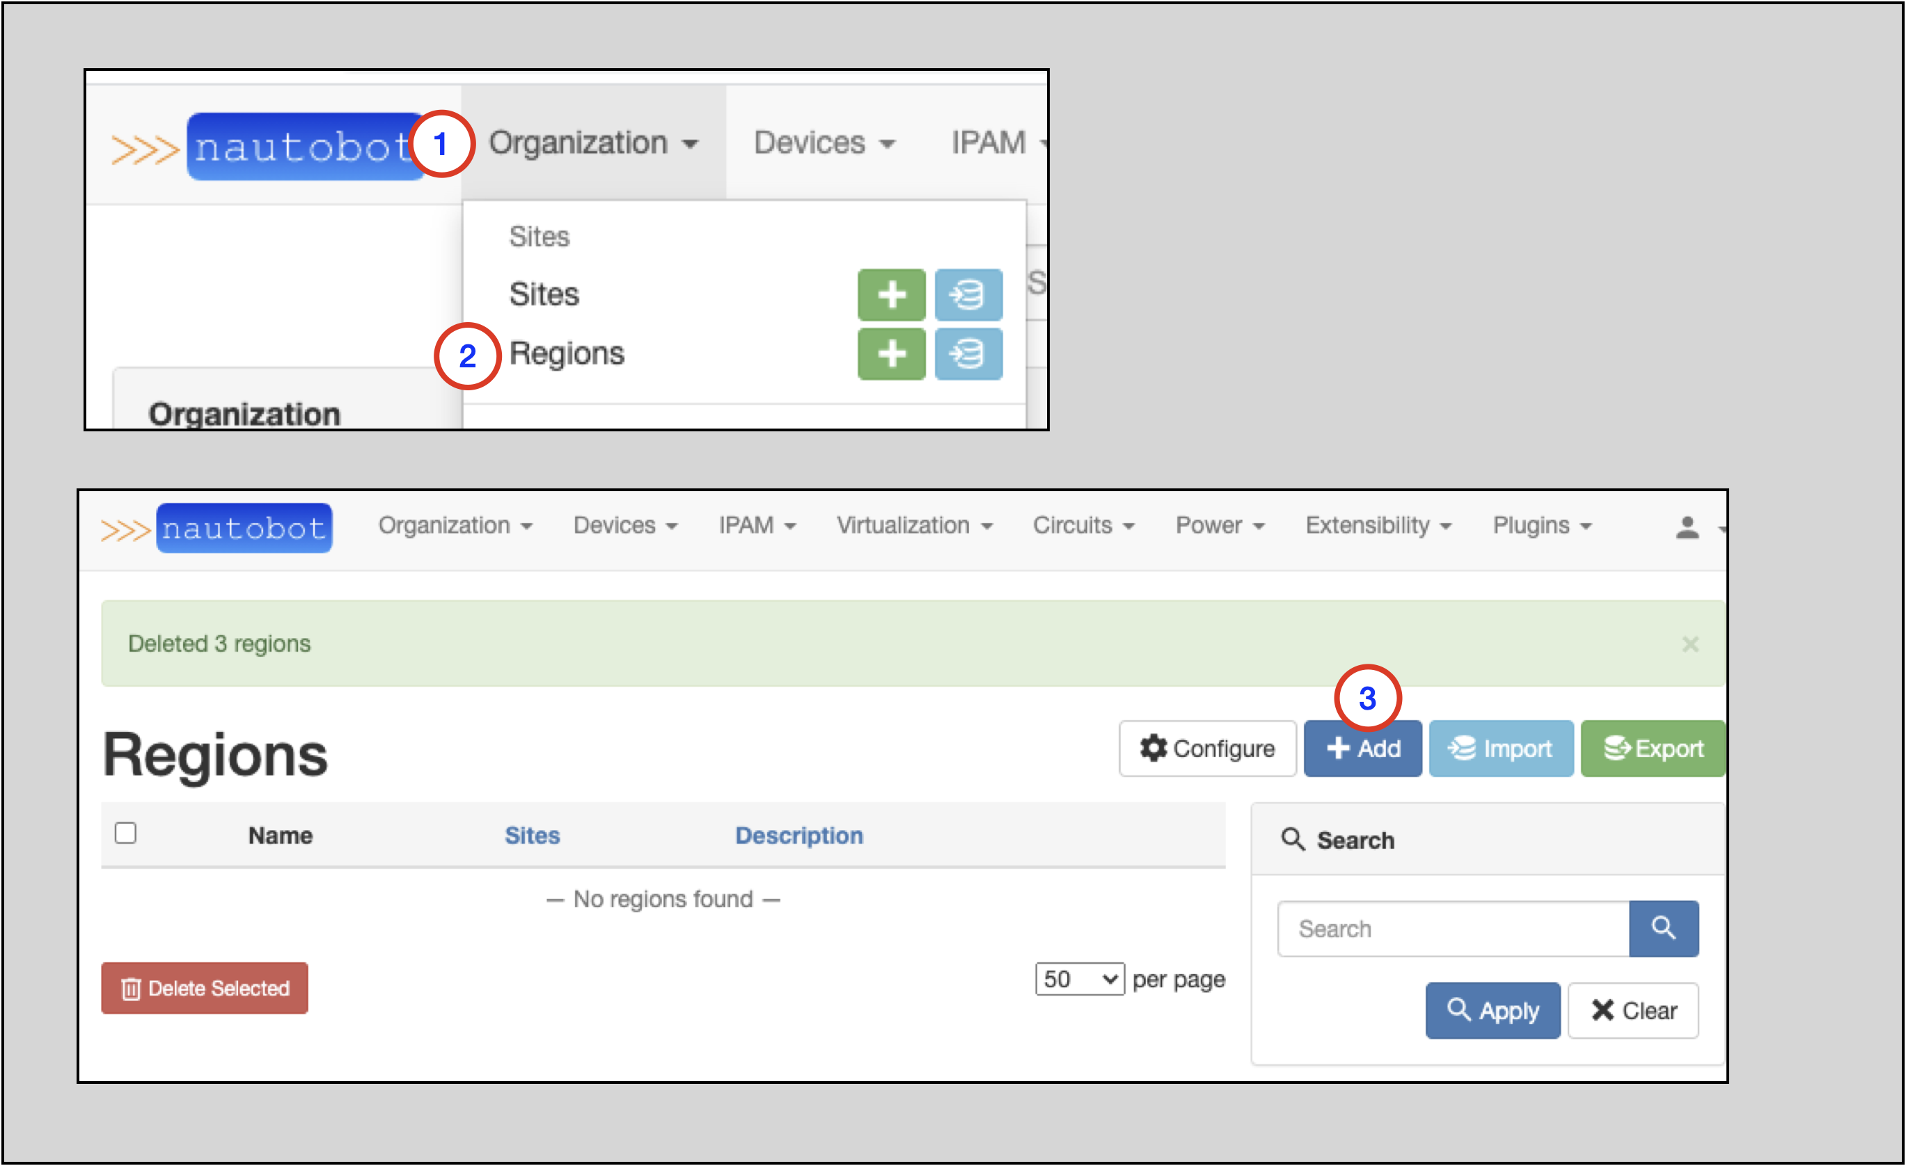Expand the IPAM navigation dropdown
This screenshot has width=1906, height=1166.
pyautogui.click(x=757, y=526)
